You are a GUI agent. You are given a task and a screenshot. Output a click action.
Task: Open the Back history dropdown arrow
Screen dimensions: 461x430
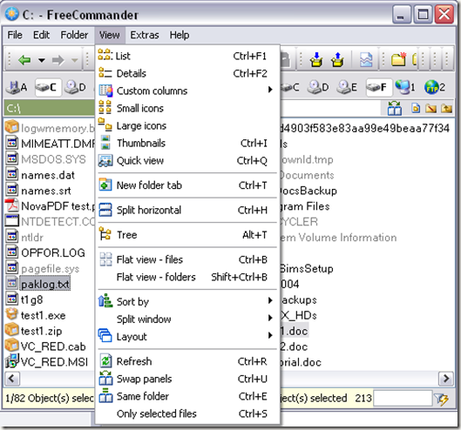click(x=42, y=61)
